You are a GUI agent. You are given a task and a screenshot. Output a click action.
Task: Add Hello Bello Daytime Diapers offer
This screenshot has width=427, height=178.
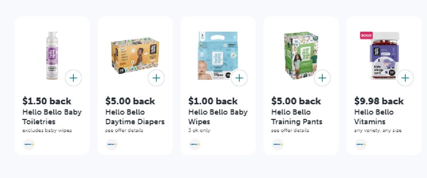tap(156, 78)
